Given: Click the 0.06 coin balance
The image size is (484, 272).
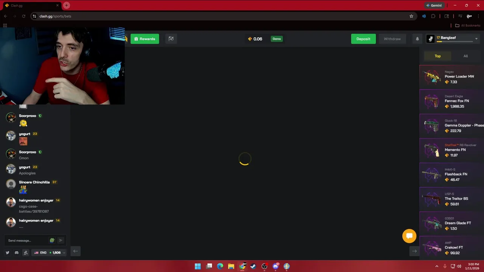Looking at the screenshot, I should click(x=255, y=39).
